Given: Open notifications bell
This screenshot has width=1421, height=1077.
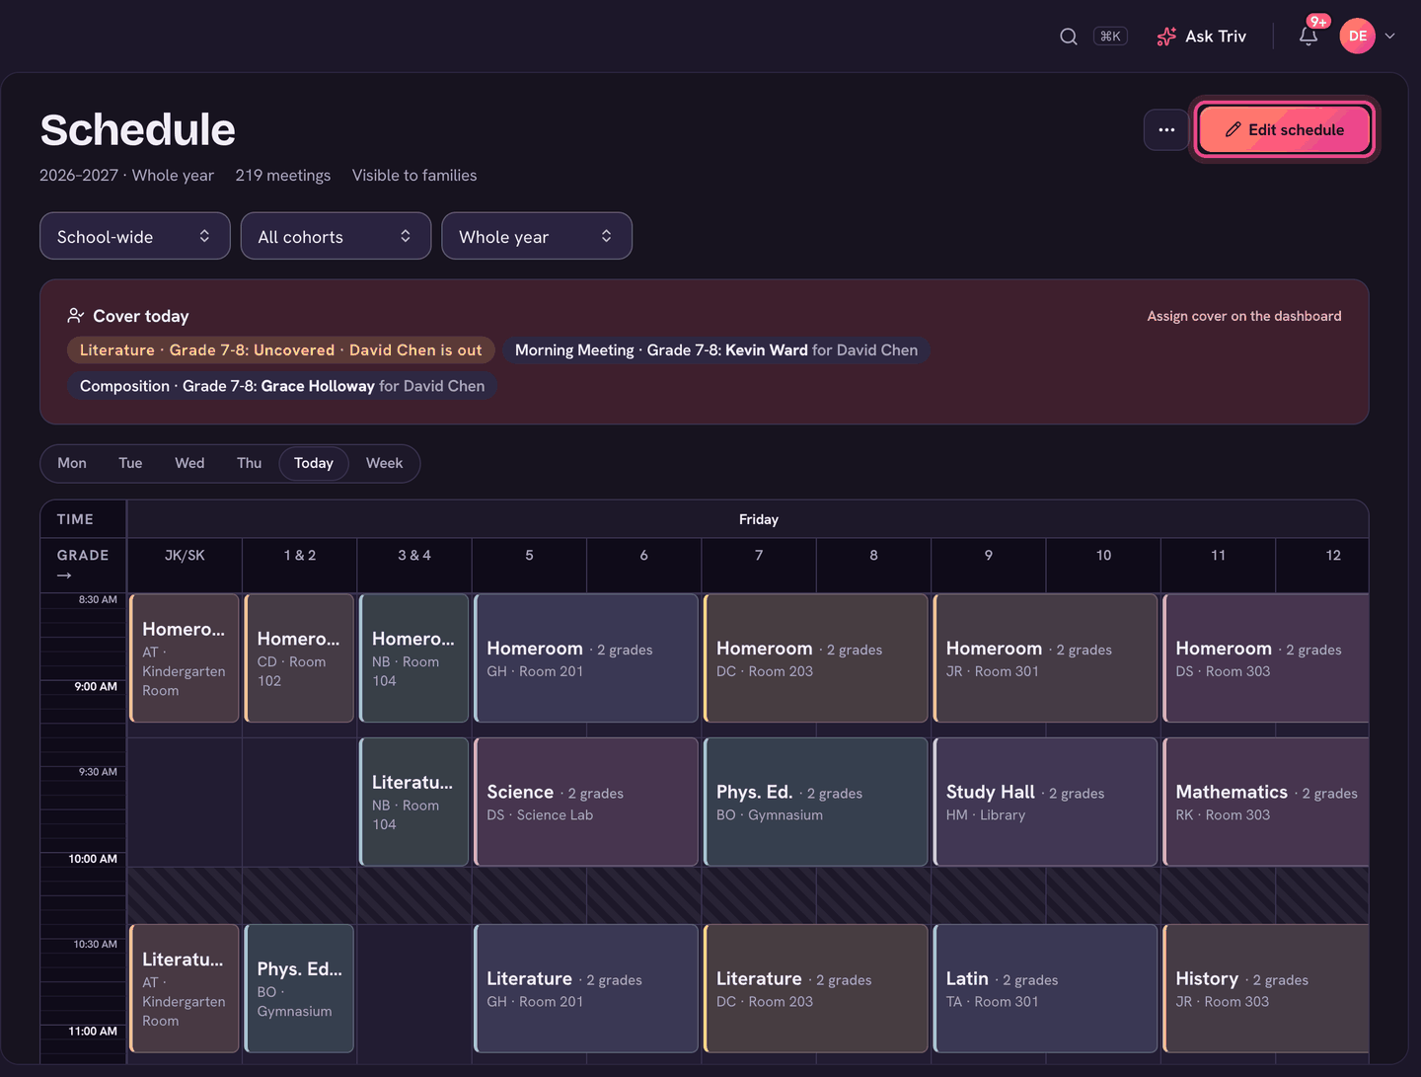Looking at the screenshot, I should [x=1309, y=37].
